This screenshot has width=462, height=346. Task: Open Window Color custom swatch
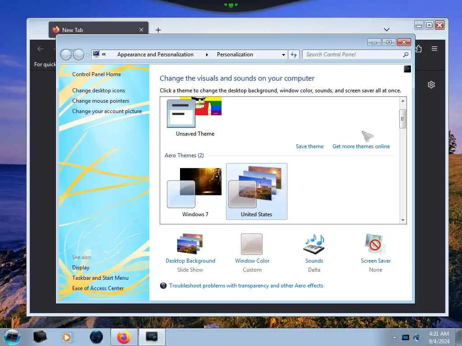(x=252, y=244)
